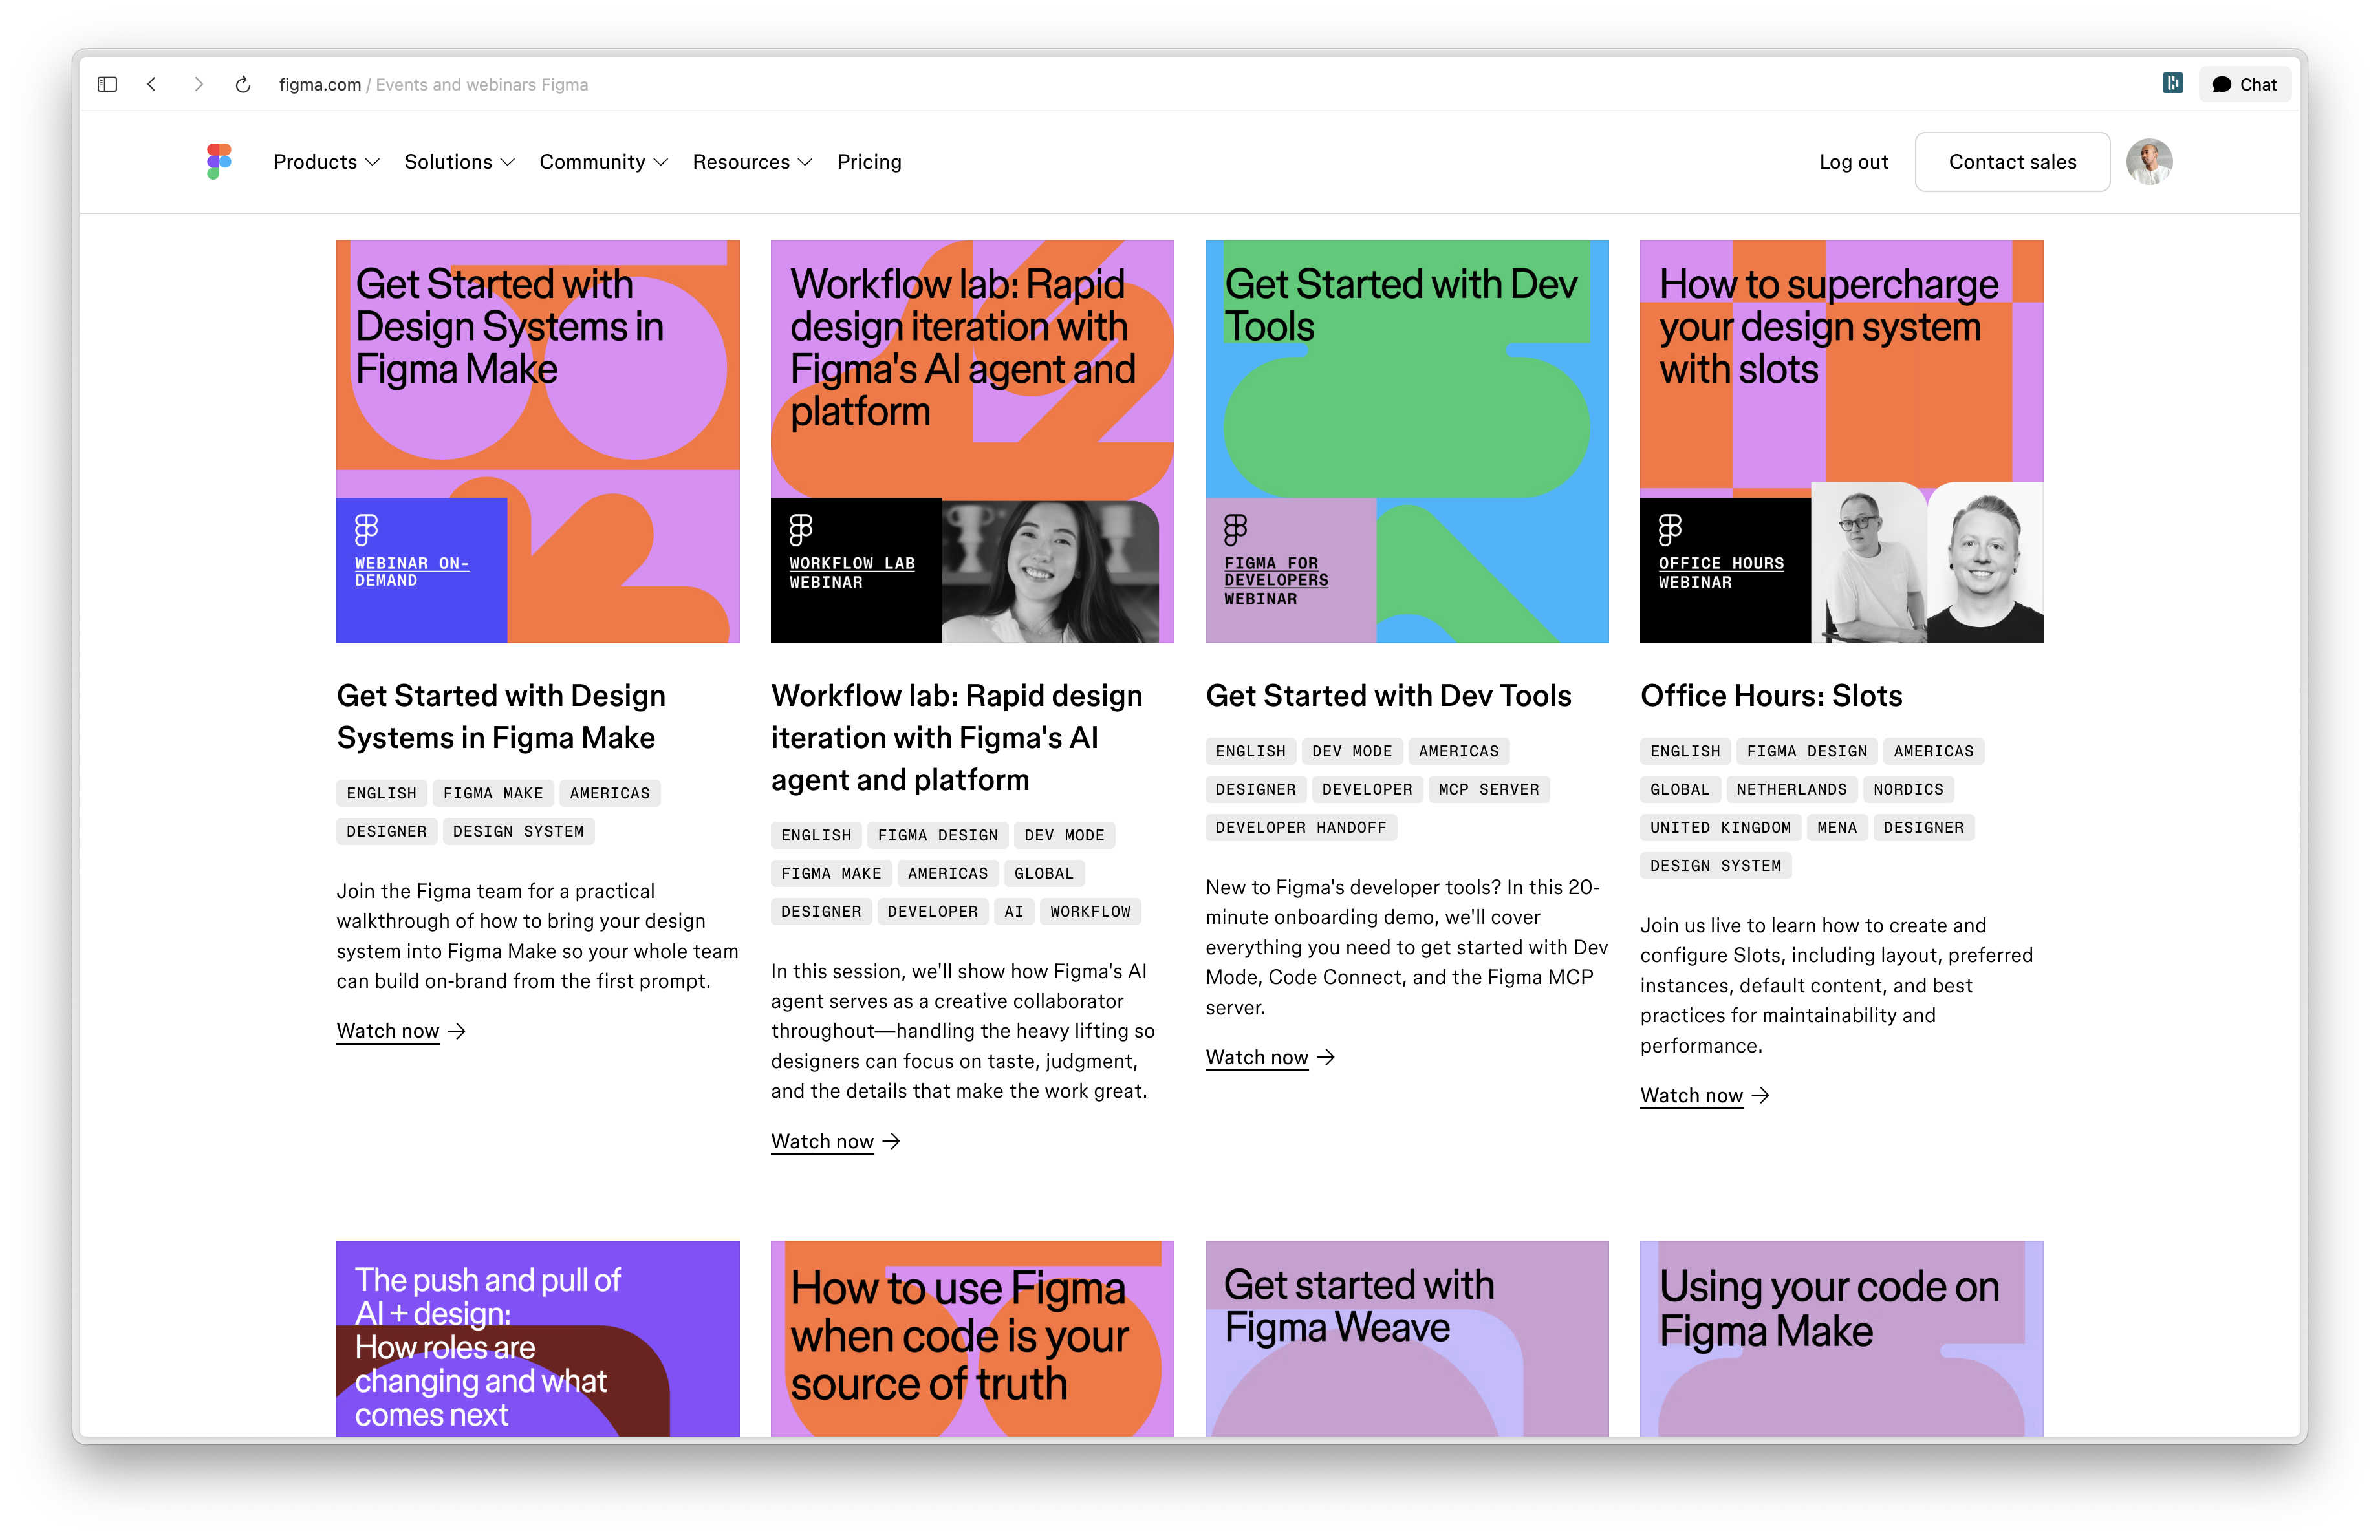Expand the Products menu
This screenshot has width=2380, height=1540.
[x=326, y=162]
